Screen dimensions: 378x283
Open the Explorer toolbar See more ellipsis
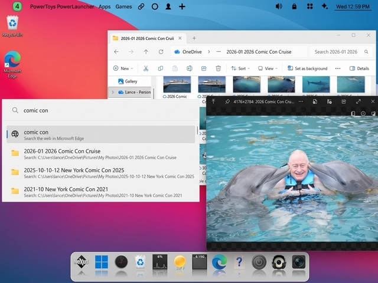(338, 68)
